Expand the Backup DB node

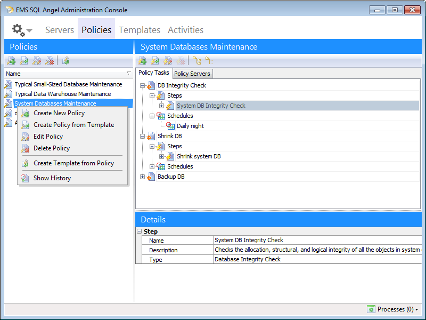(142, 177)
